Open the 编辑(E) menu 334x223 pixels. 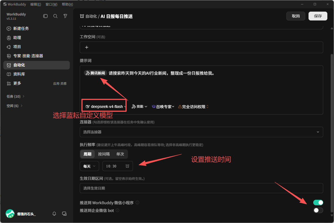click(36, 4)
